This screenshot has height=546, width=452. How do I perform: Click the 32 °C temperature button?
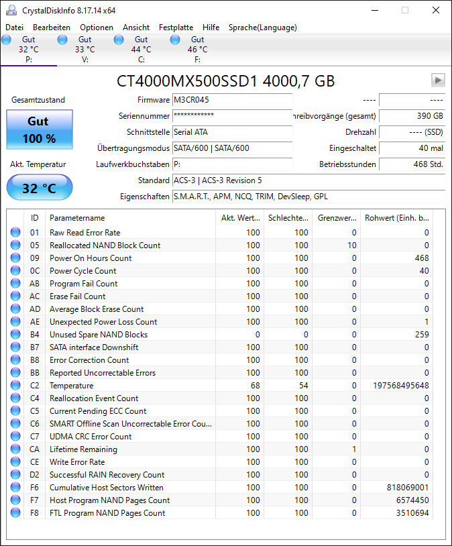click(40, 188)
